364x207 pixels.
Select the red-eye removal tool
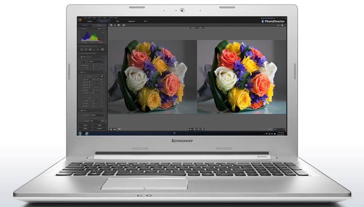pyautogui.click(x=89, y=50)
